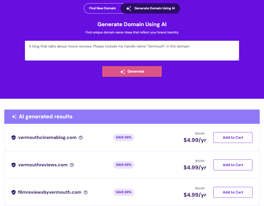Click the SAVE 69% badge for vermouthreviews.com
Screen dimensions: 264x206
pos(124,165)
